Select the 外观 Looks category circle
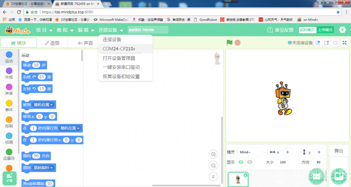Viewport: 351px width, 187px height. [x=9, y=71]
